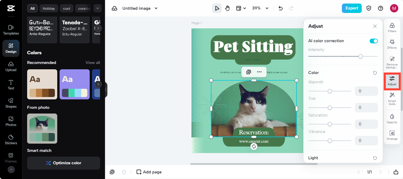Apply the purple Aa color palette

[x=75, y=84]
